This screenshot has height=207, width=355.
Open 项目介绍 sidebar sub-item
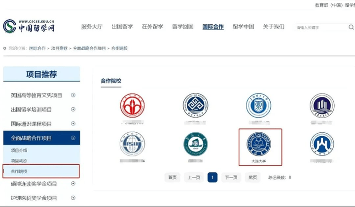click(x=19, y=150)
